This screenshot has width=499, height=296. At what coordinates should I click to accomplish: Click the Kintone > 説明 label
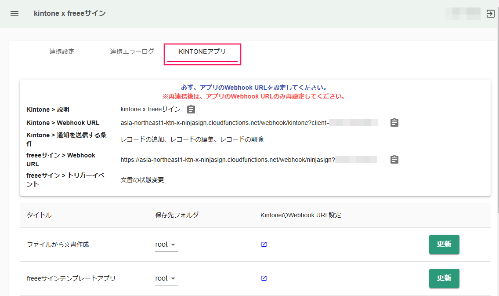pos(48,109)
